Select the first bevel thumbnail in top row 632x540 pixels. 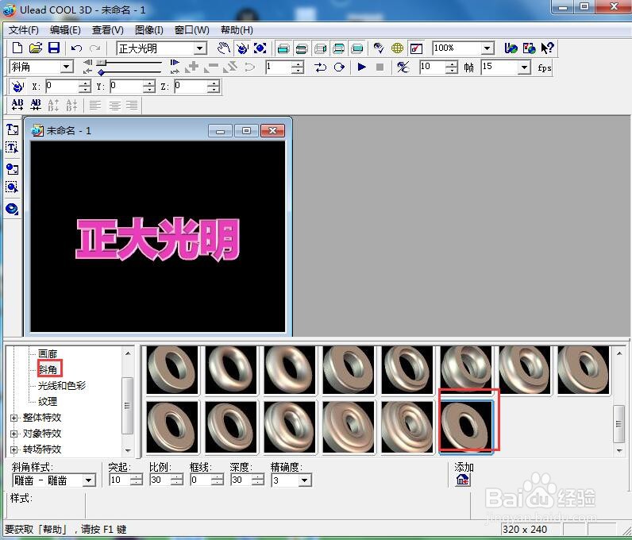172,369
